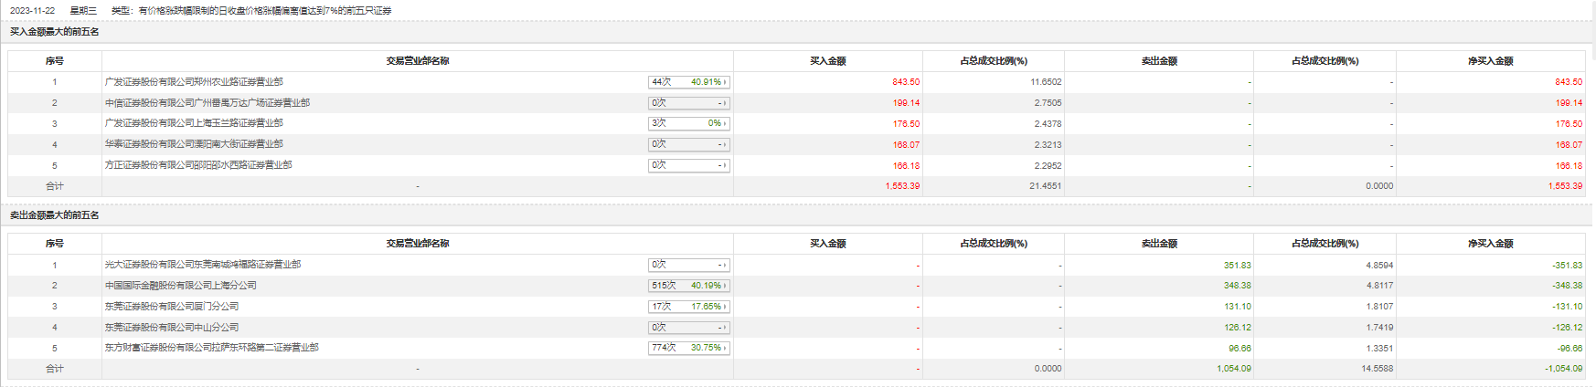1596x387 pixels.
Task: Open 广发证券郑州农业路证券营业部 link
Action: [x=194, y=82]
